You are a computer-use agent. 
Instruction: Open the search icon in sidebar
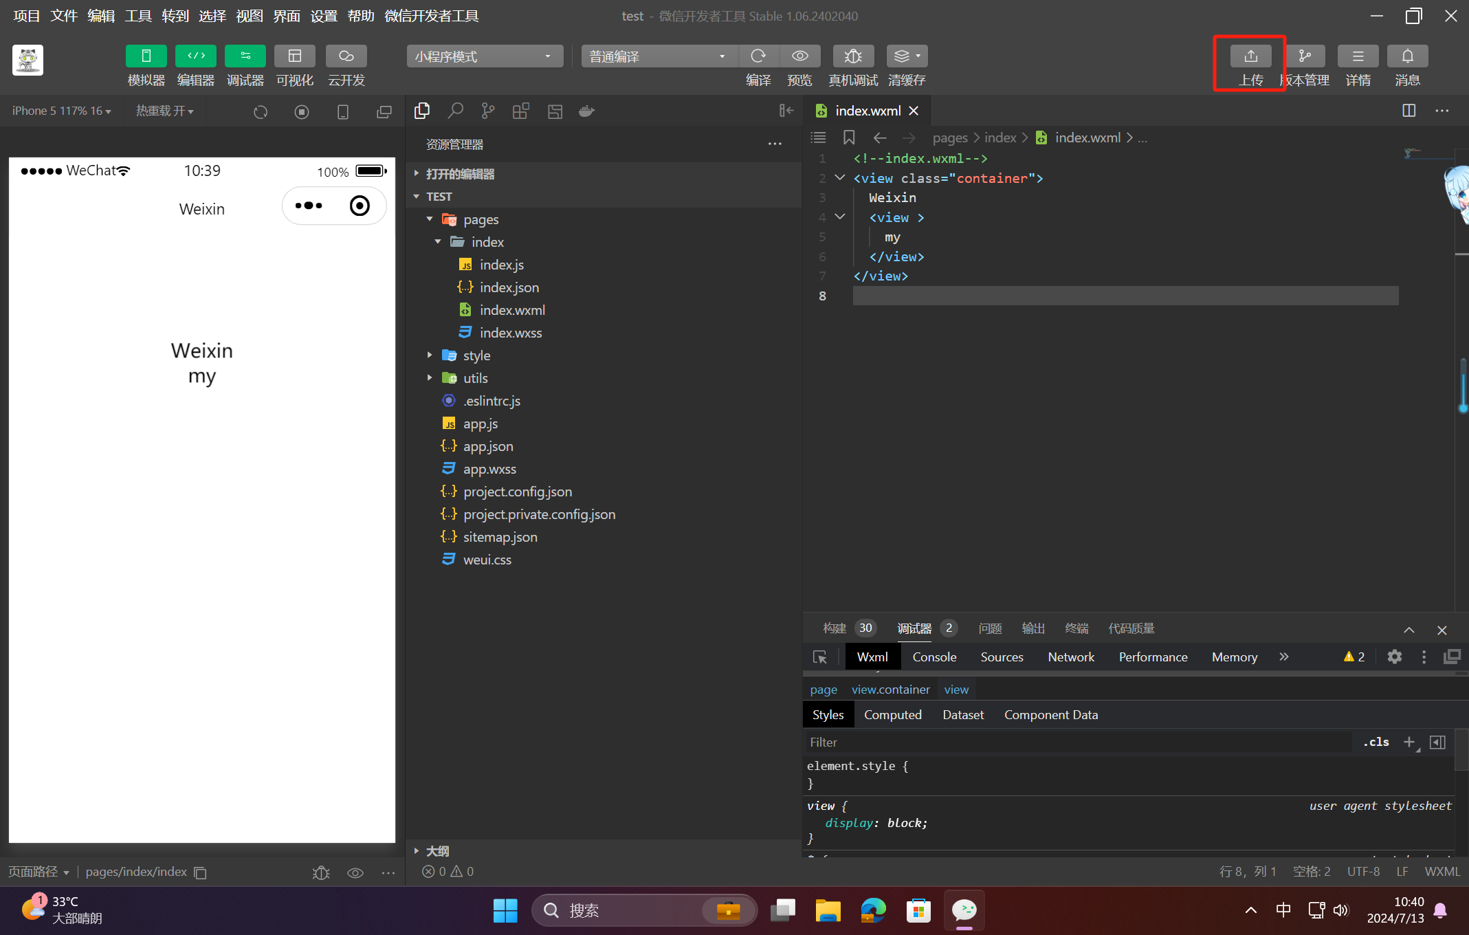coord(455,111)
